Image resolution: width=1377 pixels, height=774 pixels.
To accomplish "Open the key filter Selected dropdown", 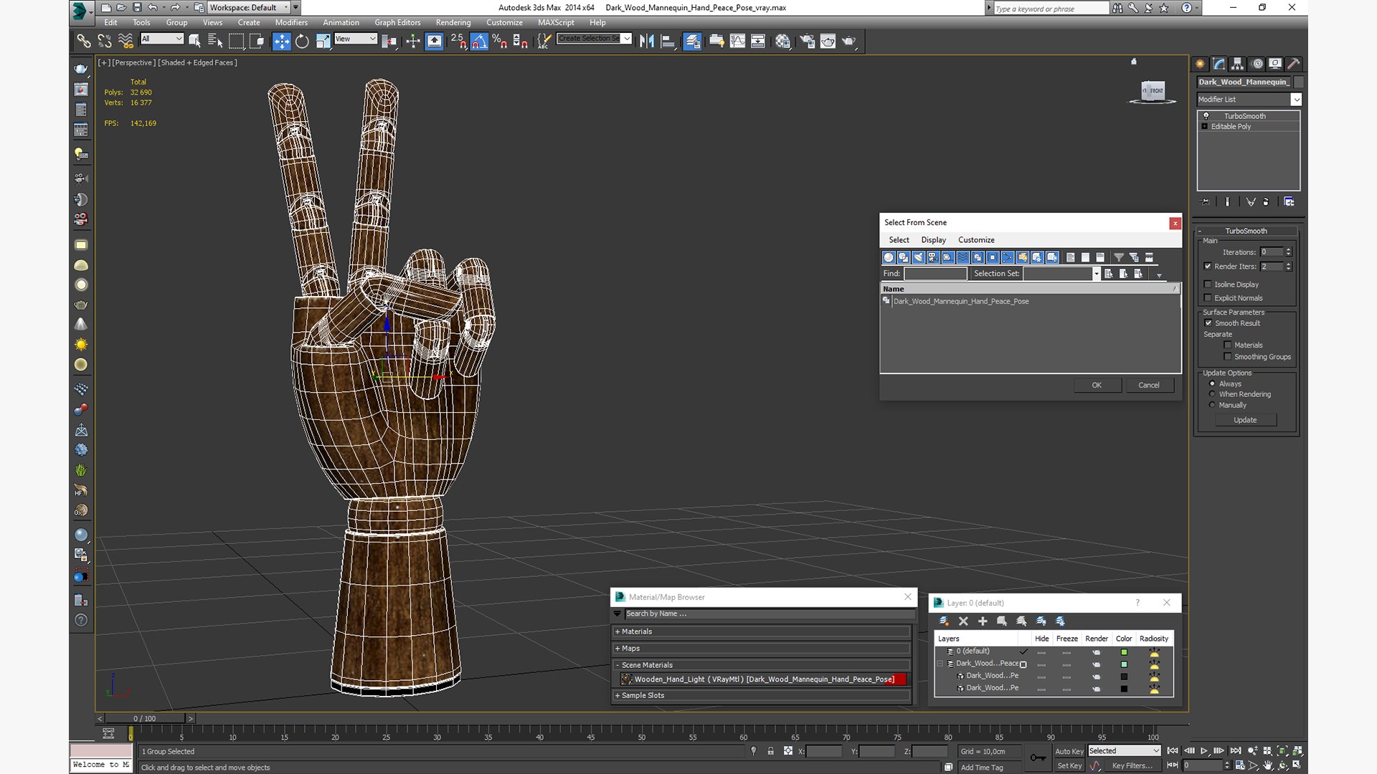I will pos(1124,751).
